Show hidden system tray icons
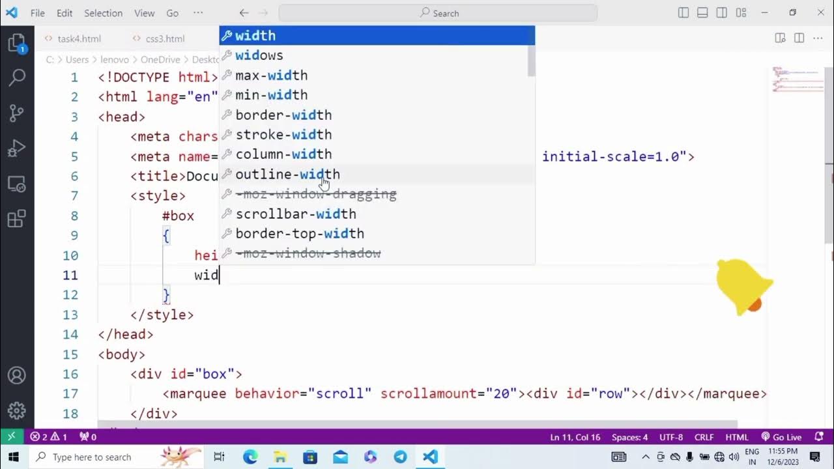 (646, 457)
